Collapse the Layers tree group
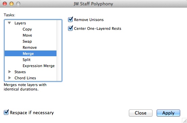This screenshot has width=187, height=123. [x=9, y=23]
